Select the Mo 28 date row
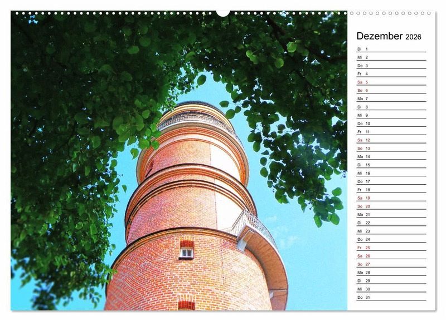Screen dimensions: 446x321 pyautogui.click(x=391, y=273)
